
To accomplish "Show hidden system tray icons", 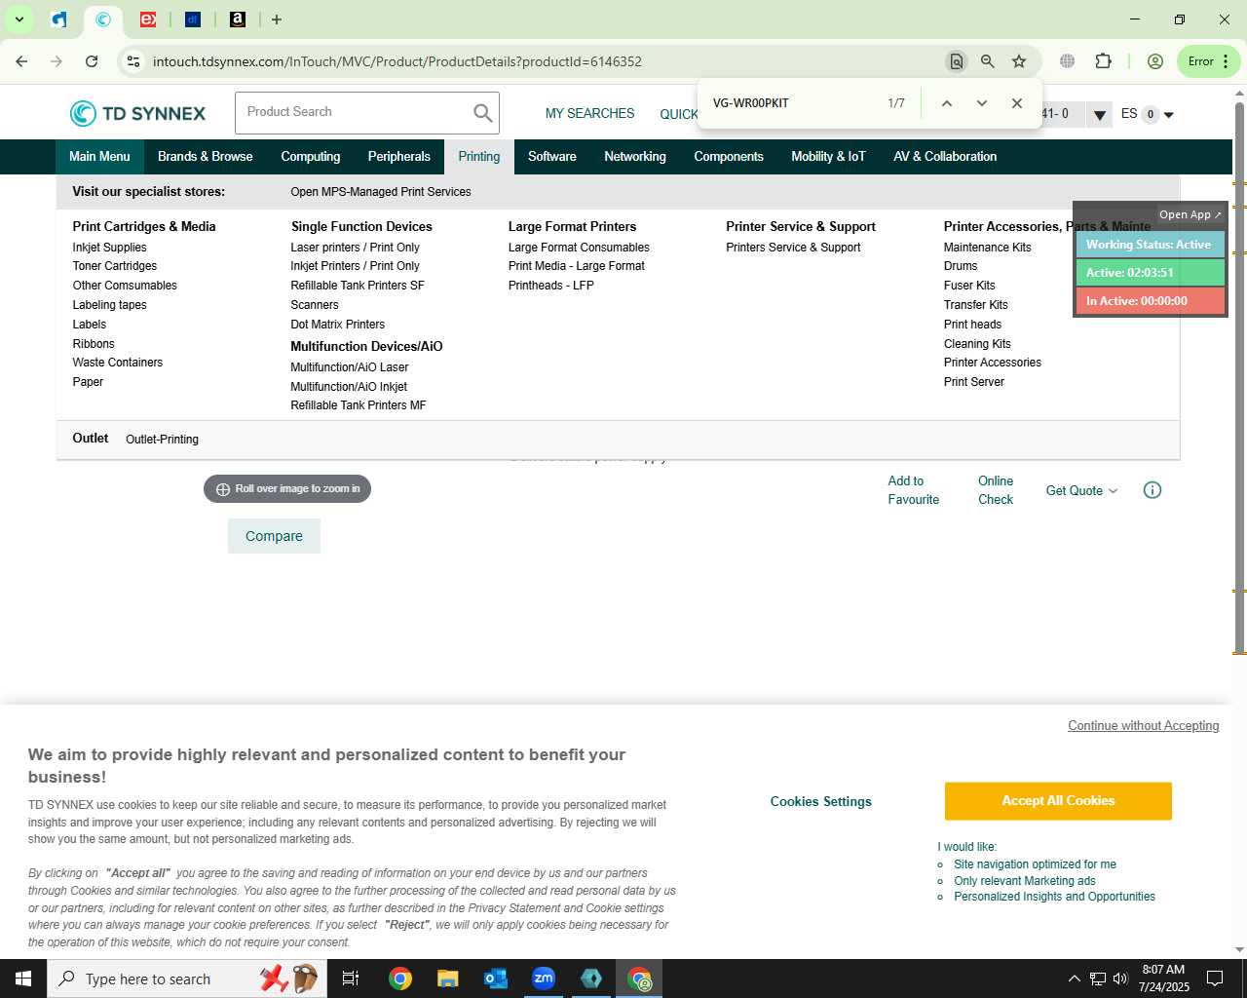I will click(x=1074, y=979).
